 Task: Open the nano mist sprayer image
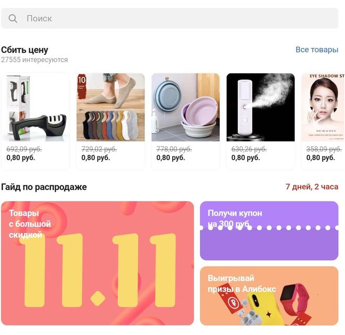coord(261,107)
